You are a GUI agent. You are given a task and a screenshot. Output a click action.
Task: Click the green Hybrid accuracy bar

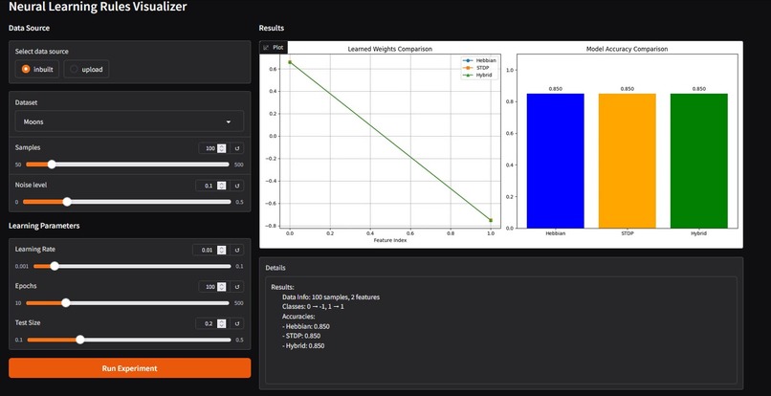[698, 161]
